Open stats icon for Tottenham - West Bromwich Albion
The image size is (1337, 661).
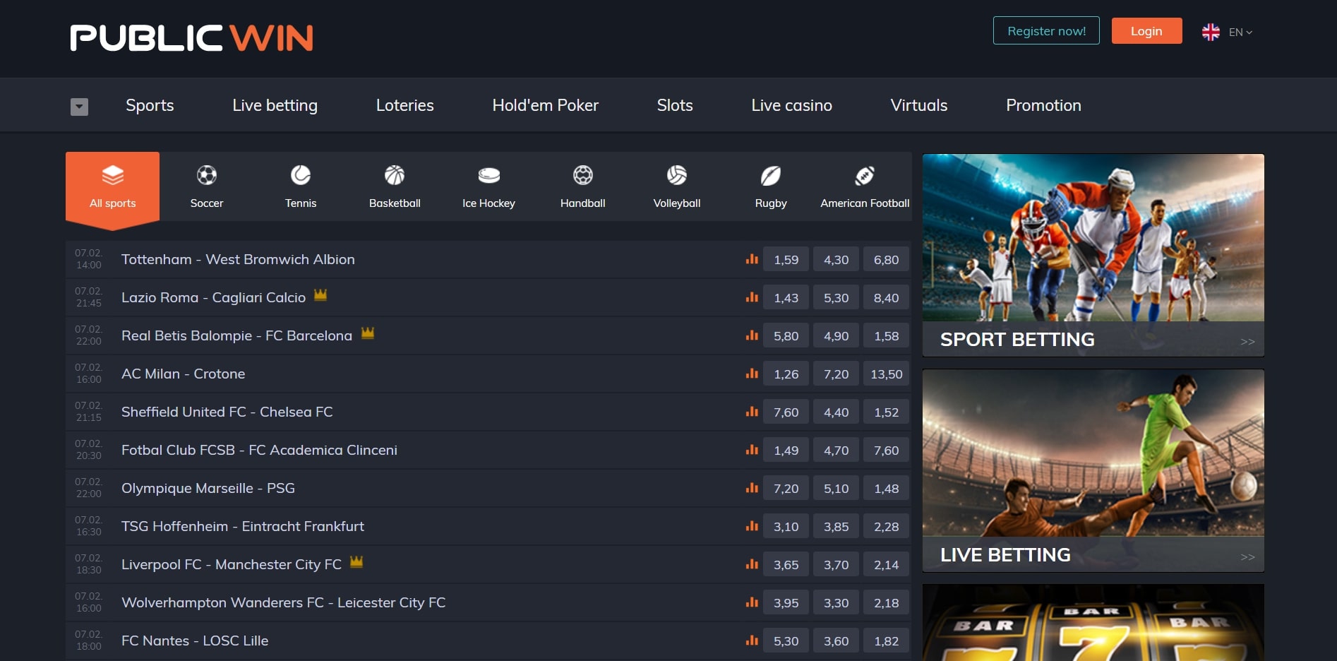click(752, 259)
